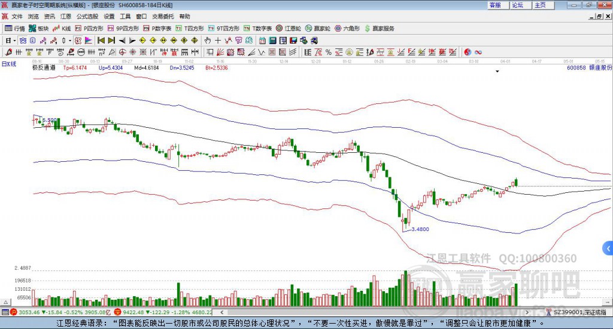
Task: Open the 工具 menu
Action: [x=125, y=16]
